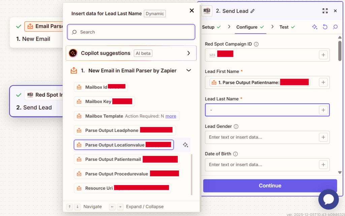Screen dimensions: 345x216
Task: Switch to the Test tab
Action: click(x=284, y=27)
